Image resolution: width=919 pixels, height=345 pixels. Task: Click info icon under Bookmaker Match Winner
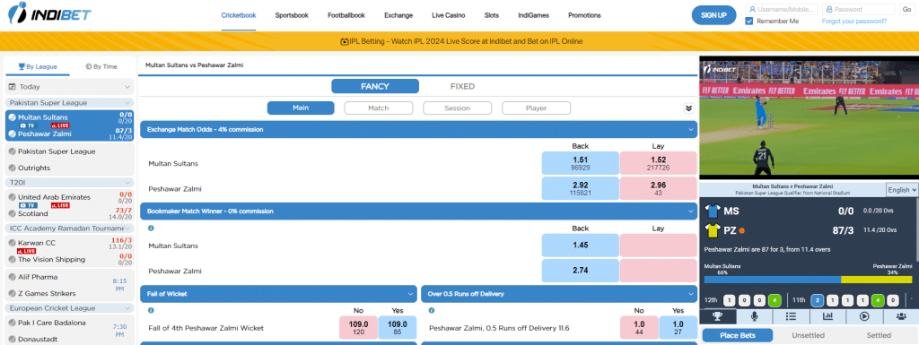[x=151, y=229]
